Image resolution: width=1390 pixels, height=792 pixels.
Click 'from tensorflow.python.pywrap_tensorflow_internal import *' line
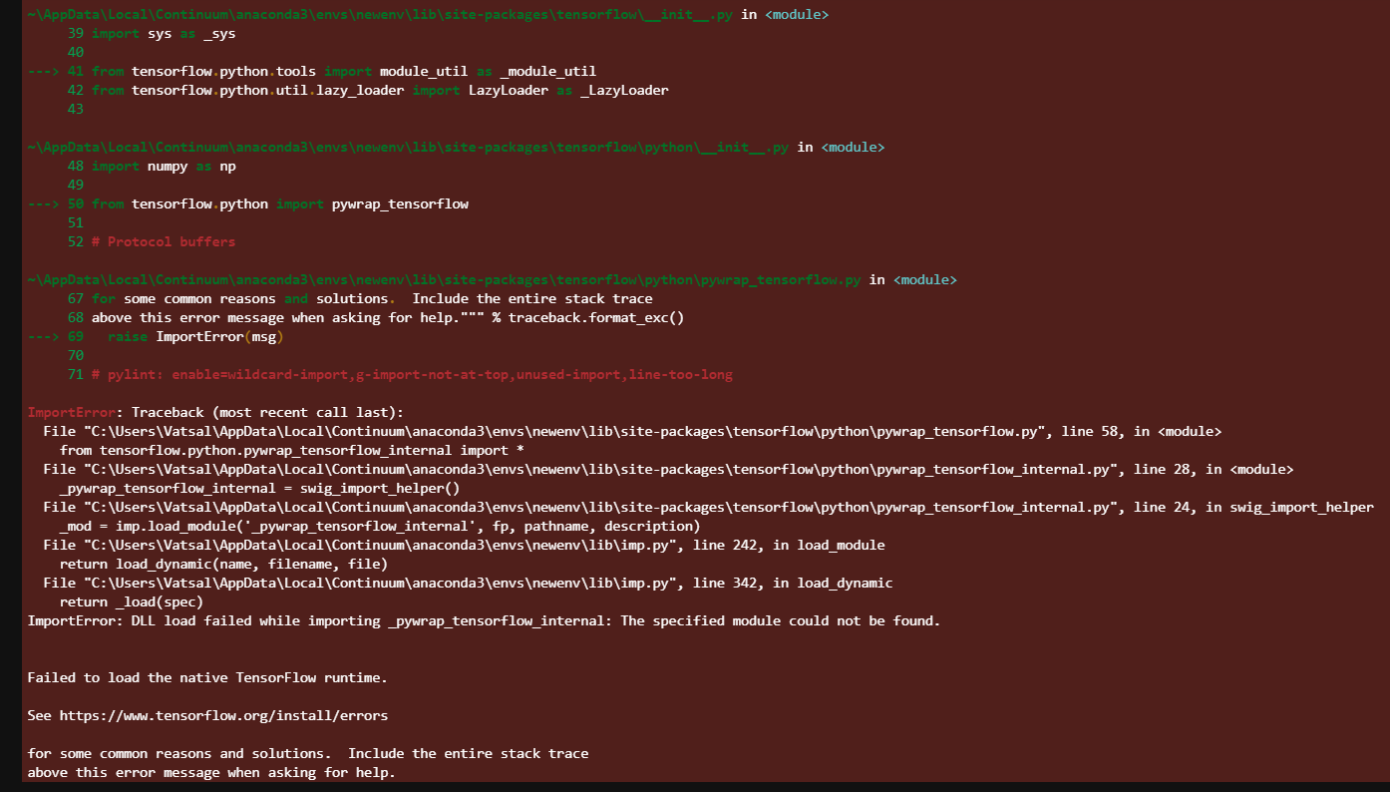tap(292, 451)
